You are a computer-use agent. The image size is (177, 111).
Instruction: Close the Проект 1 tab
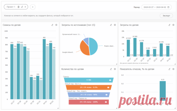point(25,7)
